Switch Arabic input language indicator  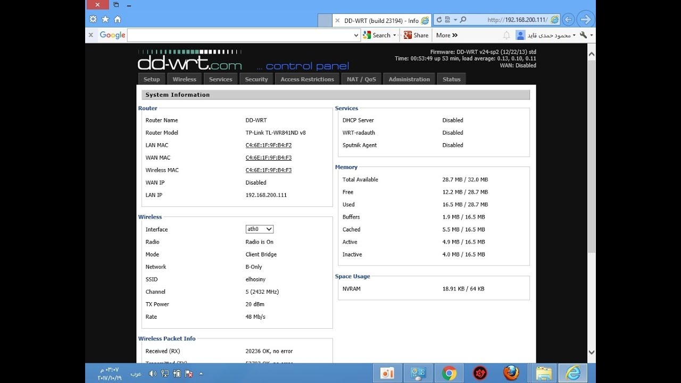pyautogui.click(x=136, y=373)
